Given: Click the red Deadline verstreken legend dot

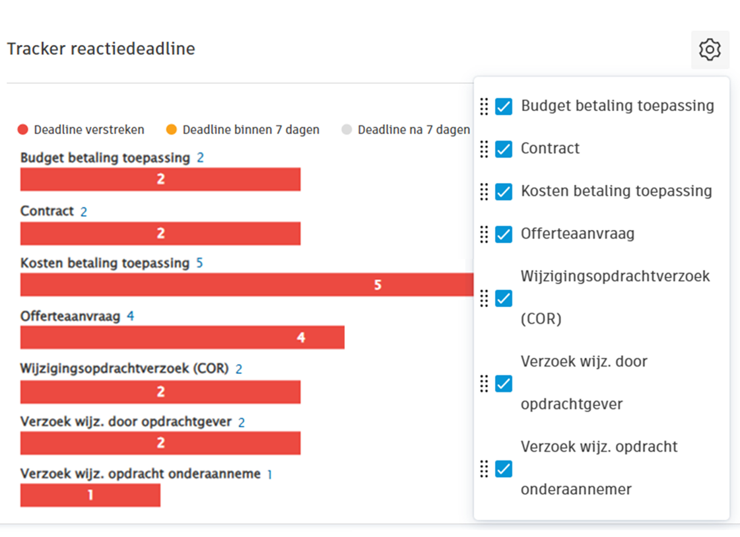Looking at the screenshot, I should tap(23, 130).
